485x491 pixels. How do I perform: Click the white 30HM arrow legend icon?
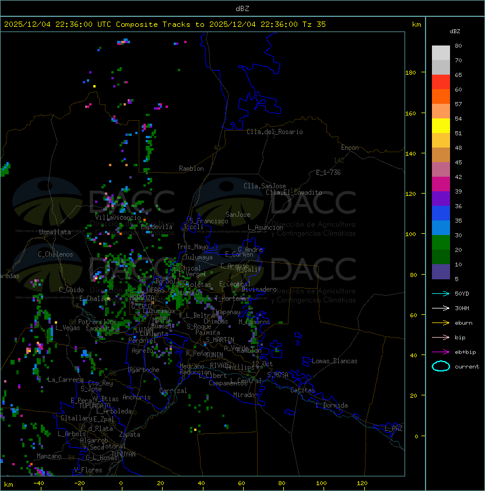pos(441,308)
